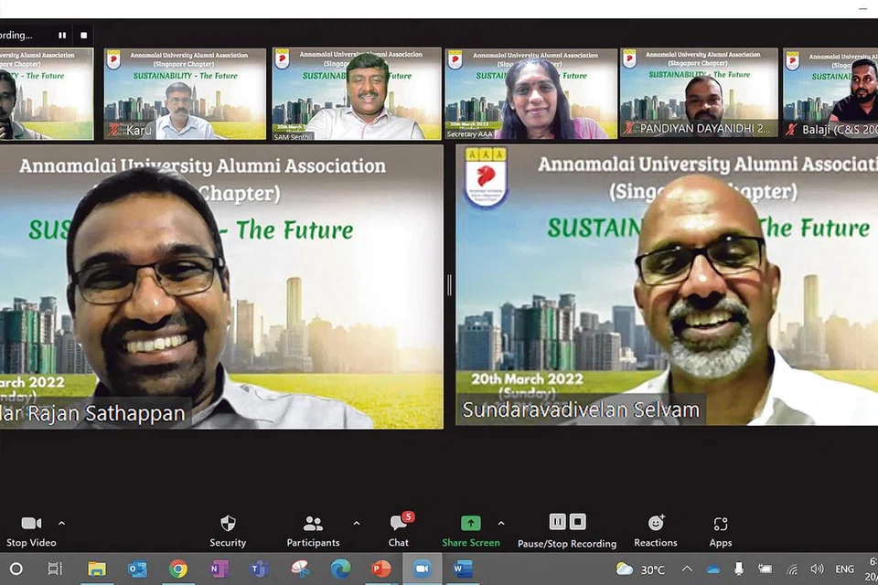Screen dimensions: 878x585
Task: Open PowerPoint from the taskbar
Action: pyautogui.click(x=380, y=569)
